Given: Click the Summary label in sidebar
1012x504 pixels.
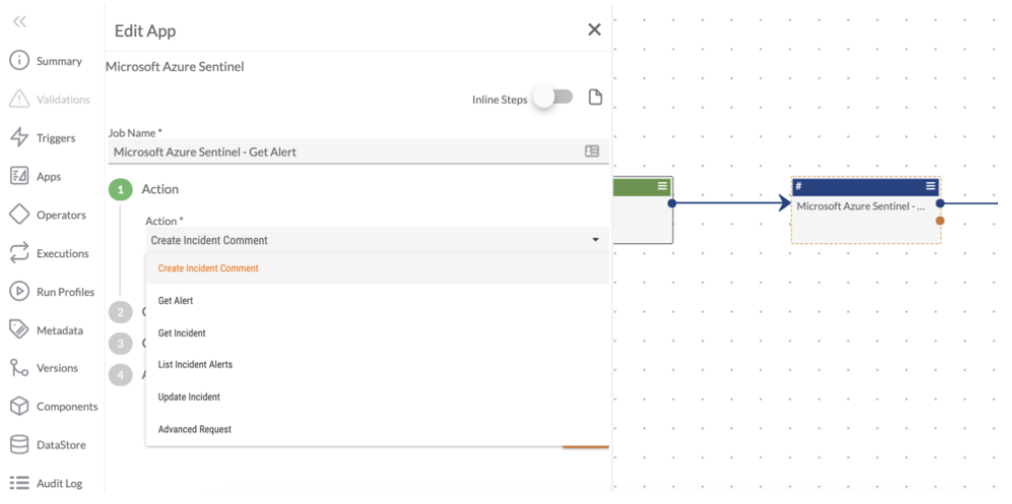Looking at the screenshot, I should click(59, 62).
